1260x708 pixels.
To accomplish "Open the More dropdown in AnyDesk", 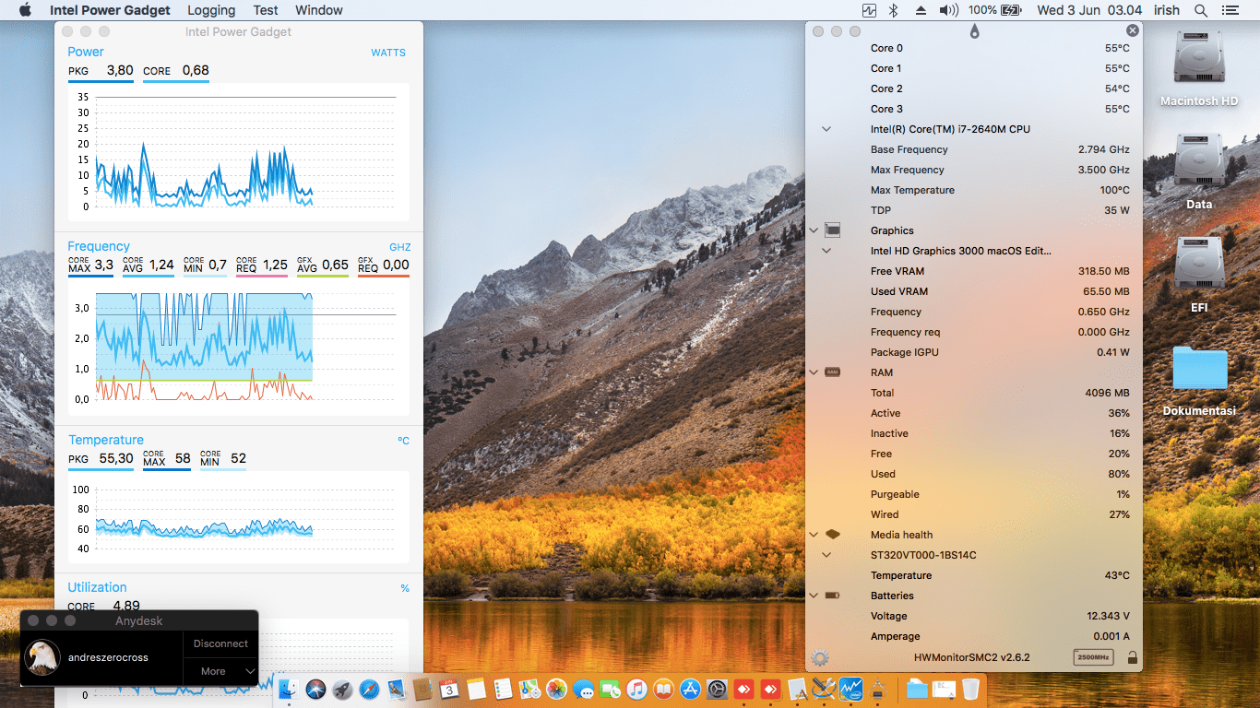I will click(x=221, y=671).
